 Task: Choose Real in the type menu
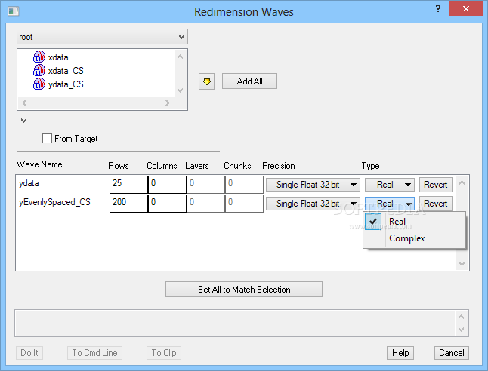pyautogui.click(x=397, y=222)
